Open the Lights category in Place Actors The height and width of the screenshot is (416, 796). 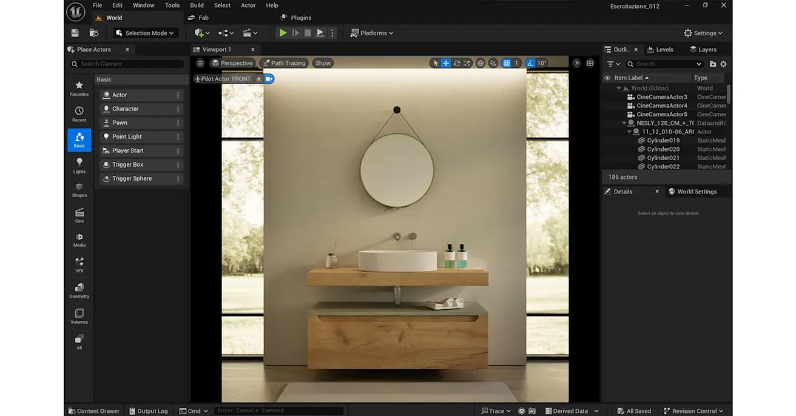(79, 165)
